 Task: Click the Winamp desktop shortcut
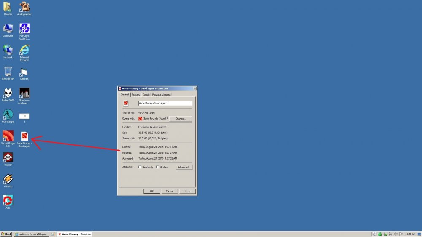8,181
